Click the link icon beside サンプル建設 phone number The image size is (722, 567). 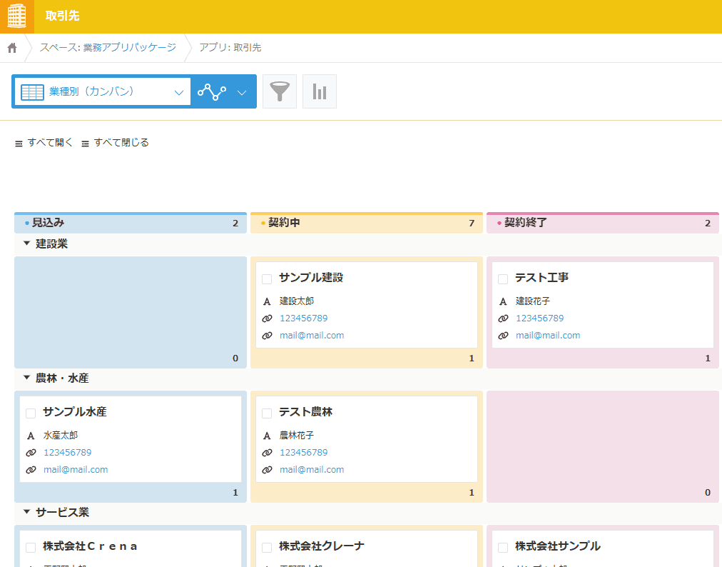(267, 318)
